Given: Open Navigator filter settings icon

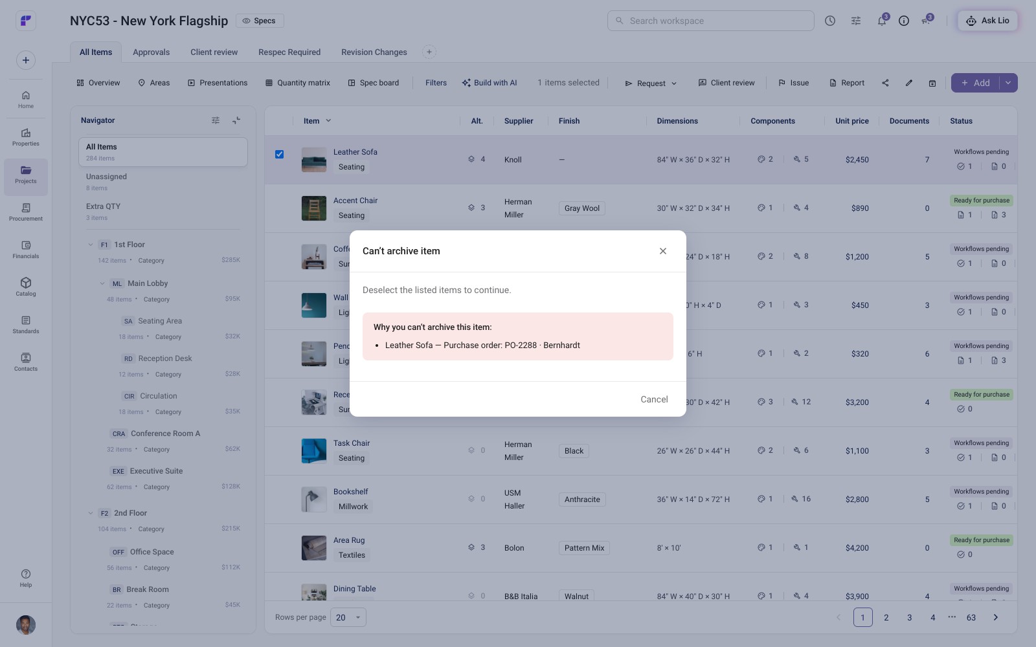Looking at the screenshot, I should [216, 120].
